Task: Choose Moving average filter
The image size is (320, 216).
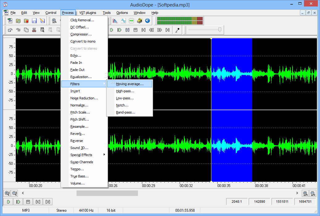Action: [x=130, y=84]
